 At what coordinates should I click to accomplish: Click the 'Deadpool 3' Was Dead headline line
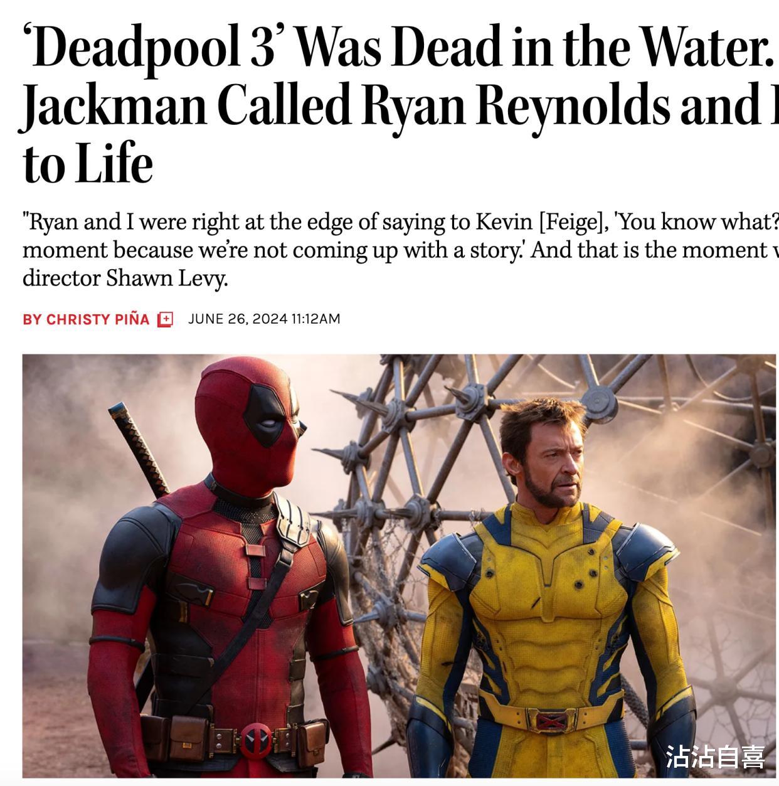tap(399, 47)
